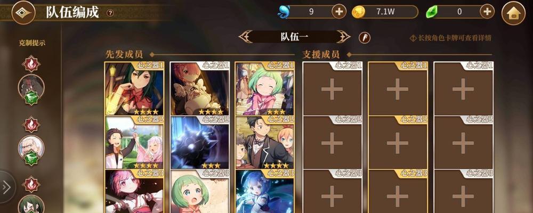
Task: Click the 克制提示 label
Action: coord(32,43)
